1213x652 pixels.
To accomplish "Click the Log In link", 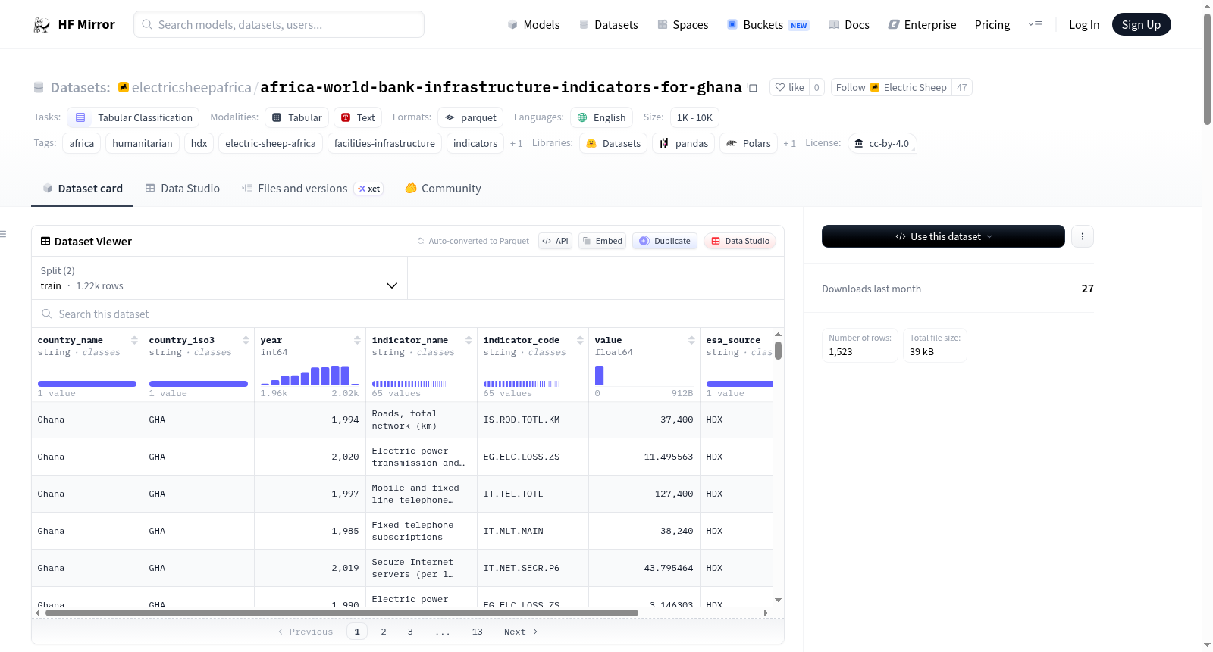I will [1083, 25].
